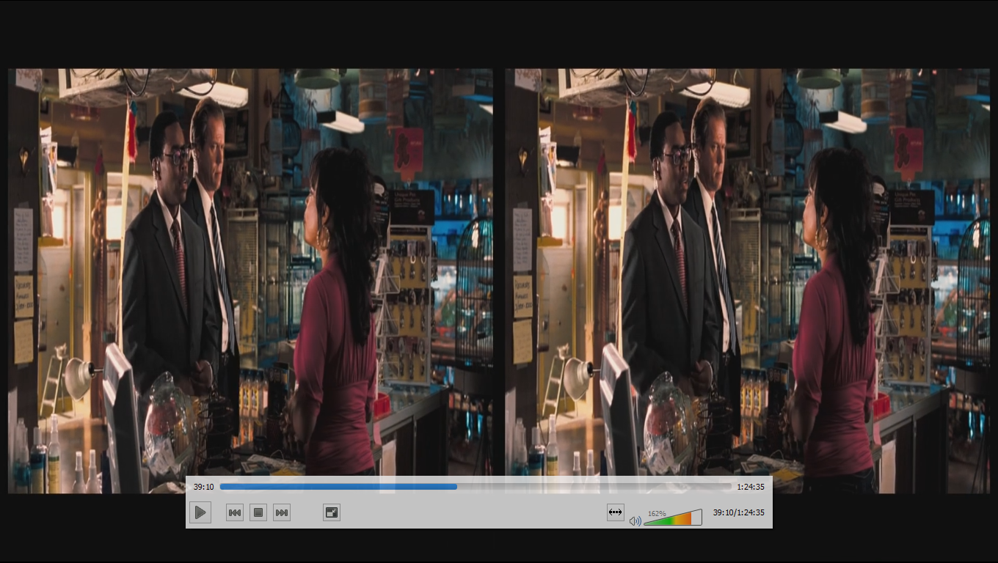Exit fullscreen mode via the fullscreen toggle
The height and width of the screenshot is (563, 998).
pyautogui.click(x=332, y=512)
